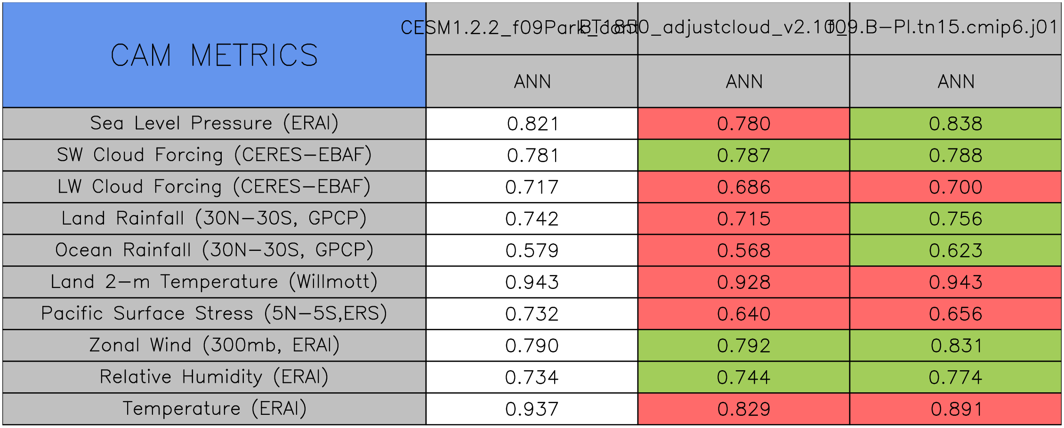Select the green cell showing 0.838

point(955,124)
